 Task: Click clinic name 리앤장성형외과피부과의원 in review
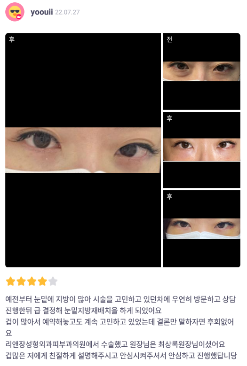point(52,344)
